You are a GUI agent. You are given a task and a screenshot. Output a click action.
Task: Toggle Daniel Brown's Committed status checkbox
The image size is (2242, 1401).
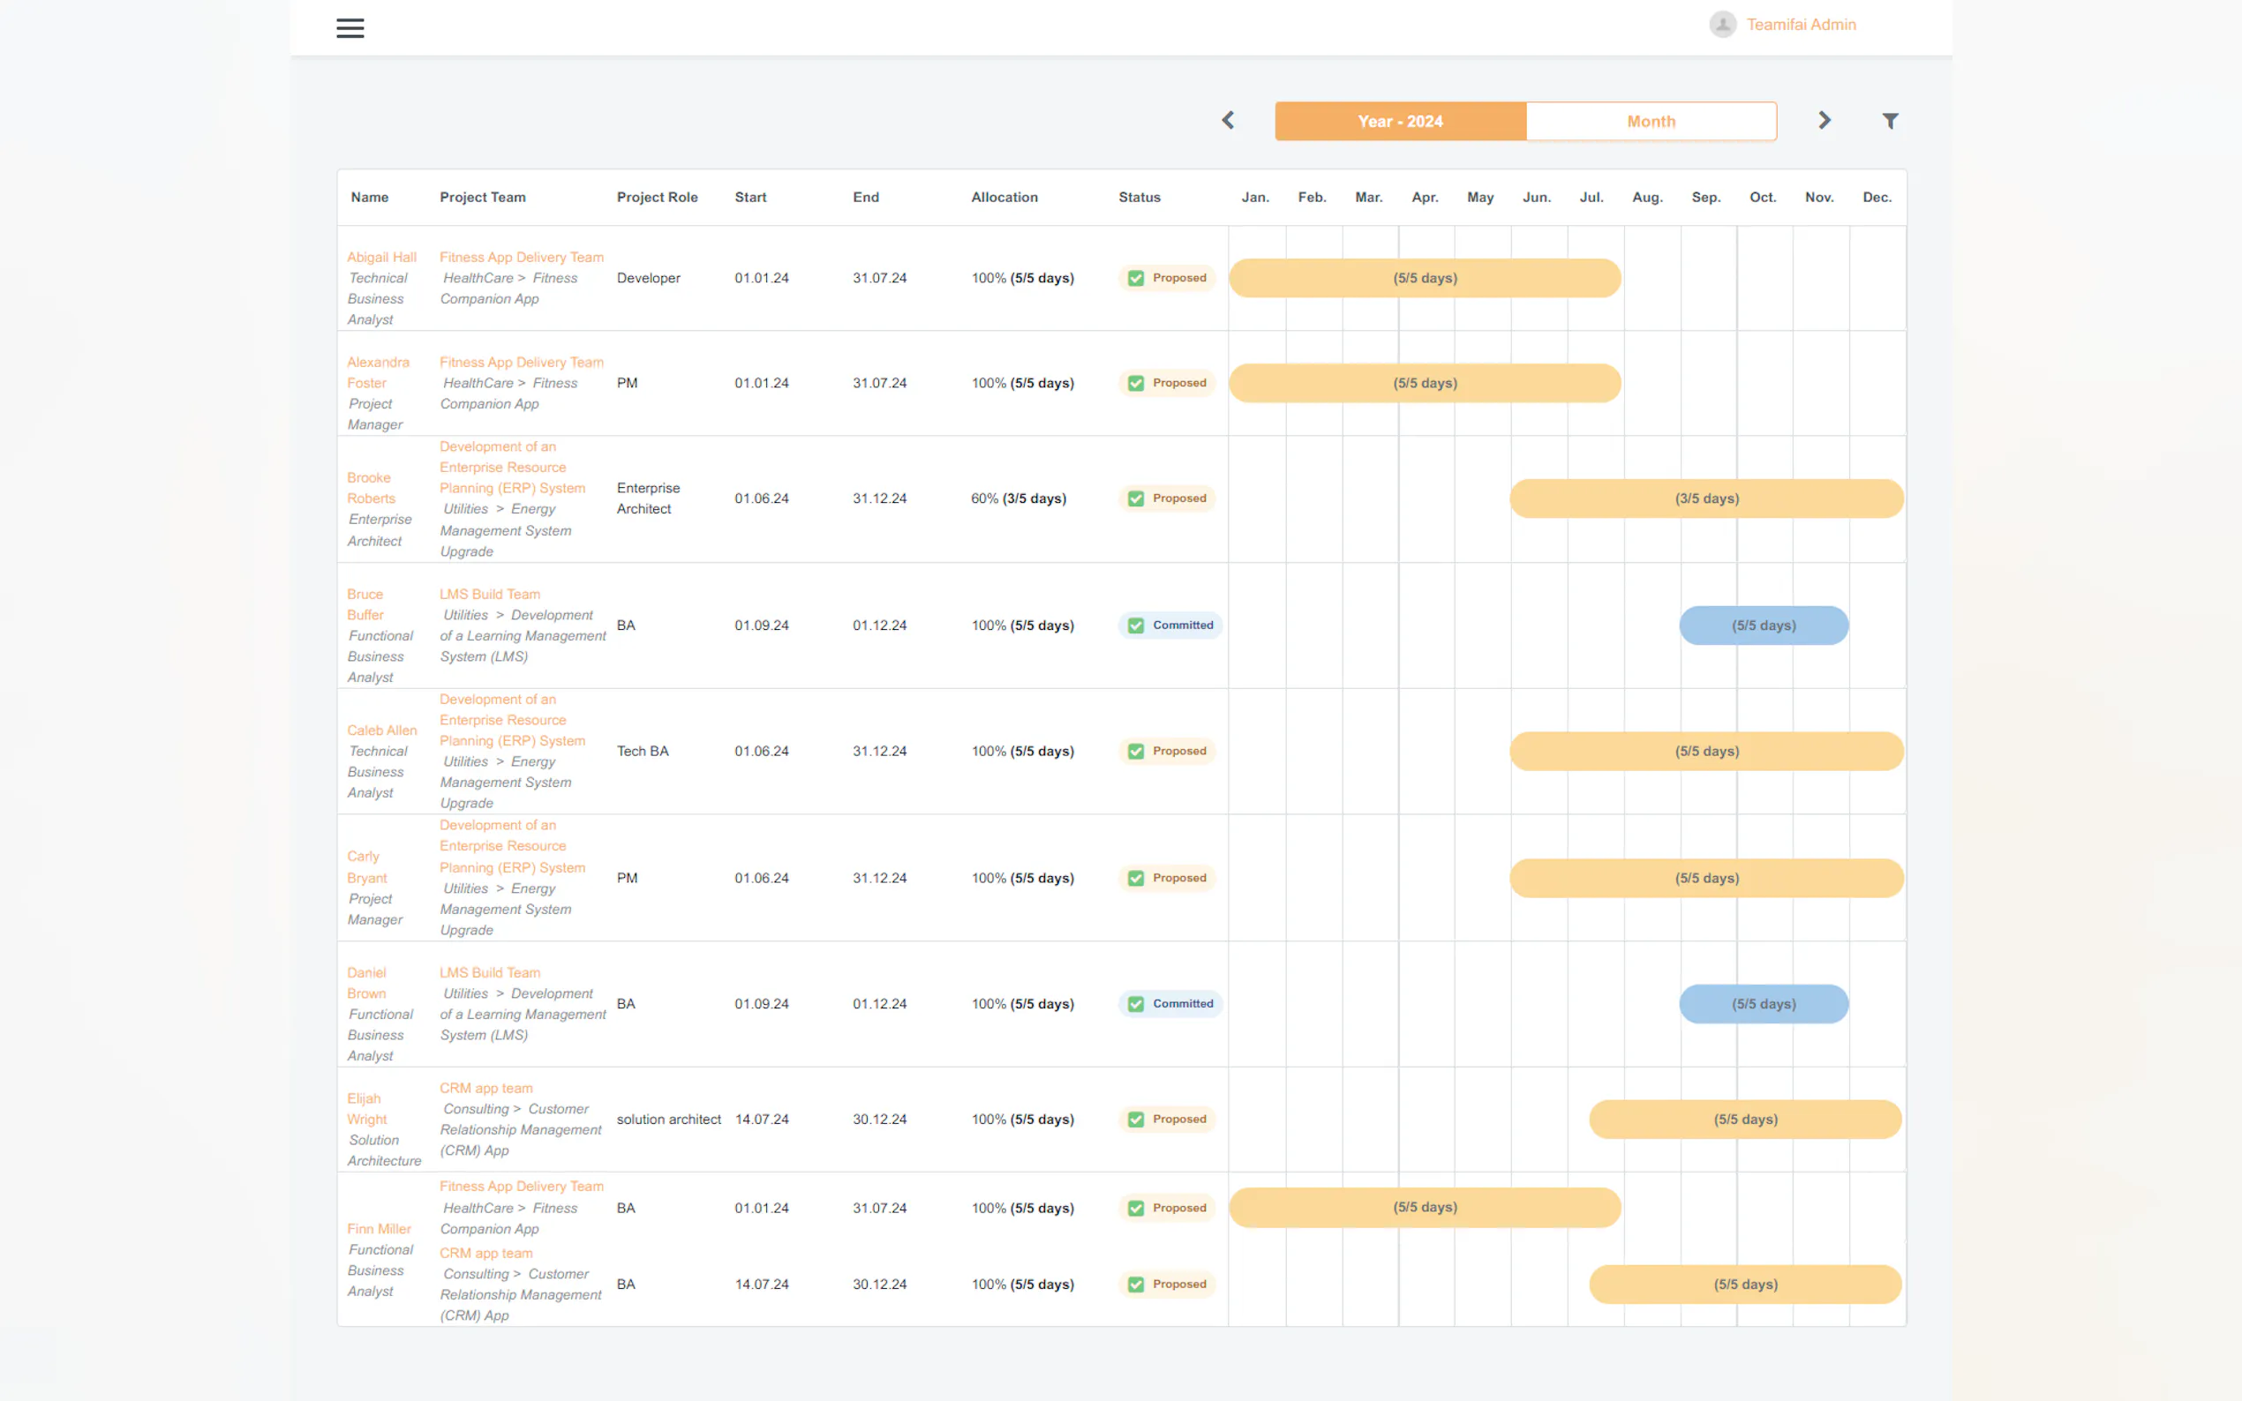point(1135,1003)
